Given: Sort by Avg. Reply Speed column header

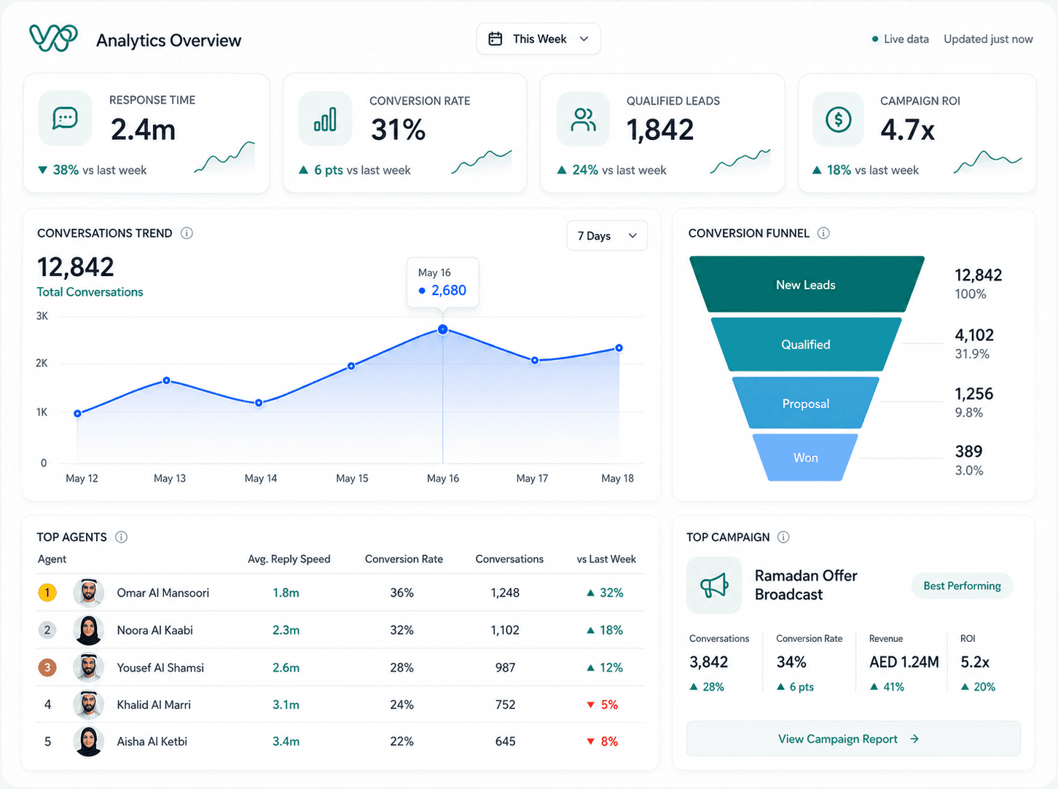Looking at the screenshot, I should pyautogui.click(x=289, y=559).
